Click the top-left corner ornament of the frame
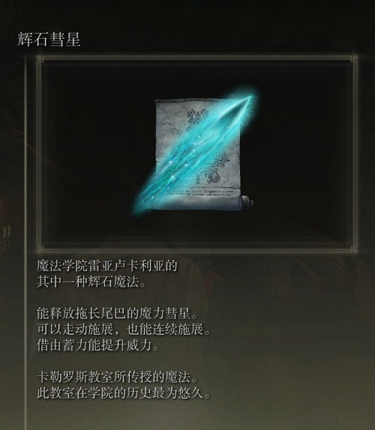The image size is (375, 430). coord(40,59)
